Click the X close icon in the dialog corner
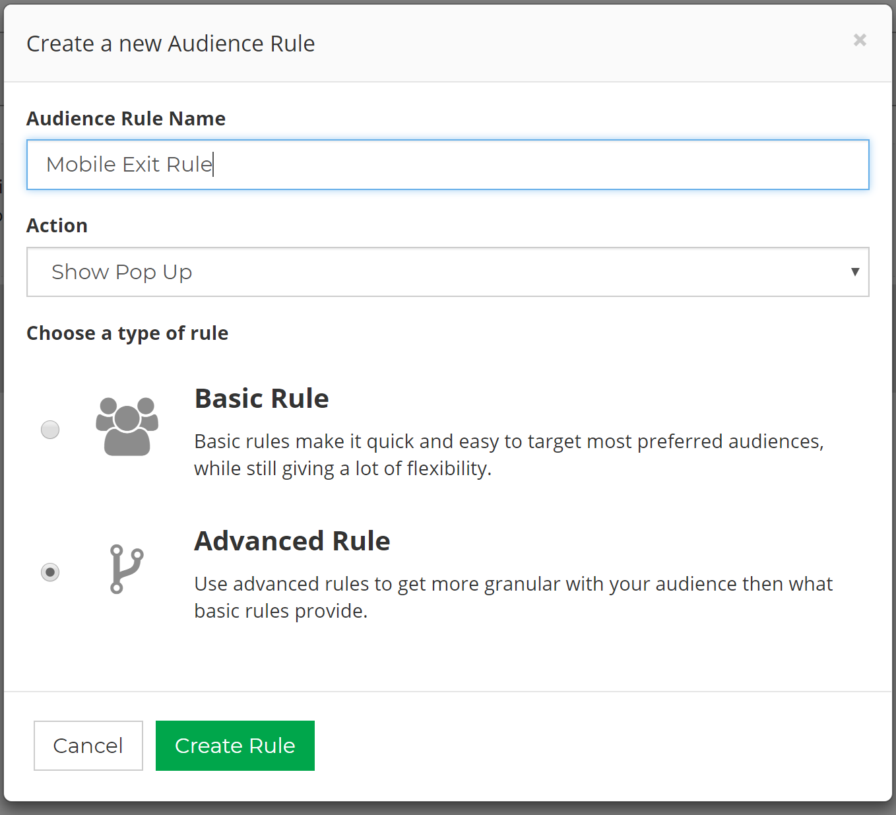Viewport: 896px width, 815px height. coord(860,40)
